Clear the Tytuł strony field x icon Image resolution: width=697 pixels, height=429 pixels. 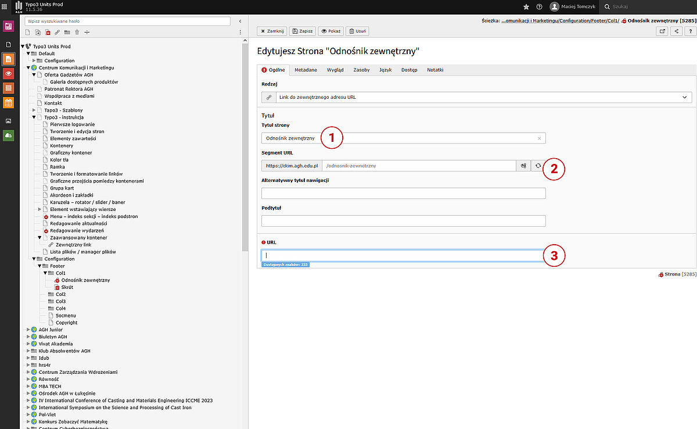[x=539, y=138]
